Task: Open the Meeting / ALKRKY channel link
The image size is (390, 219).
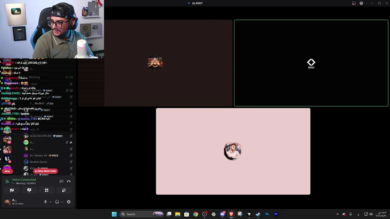Action: click(26, 183)
